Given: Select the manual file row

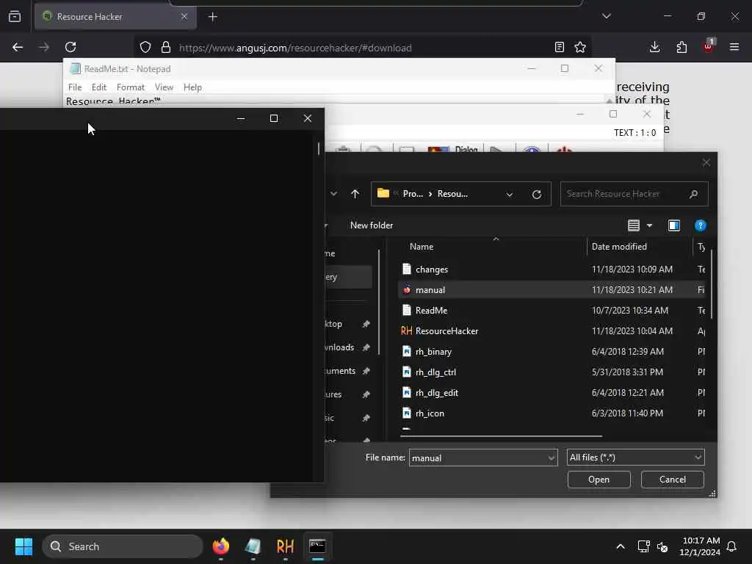Looking at the screenshot, I should pos(552,289).
